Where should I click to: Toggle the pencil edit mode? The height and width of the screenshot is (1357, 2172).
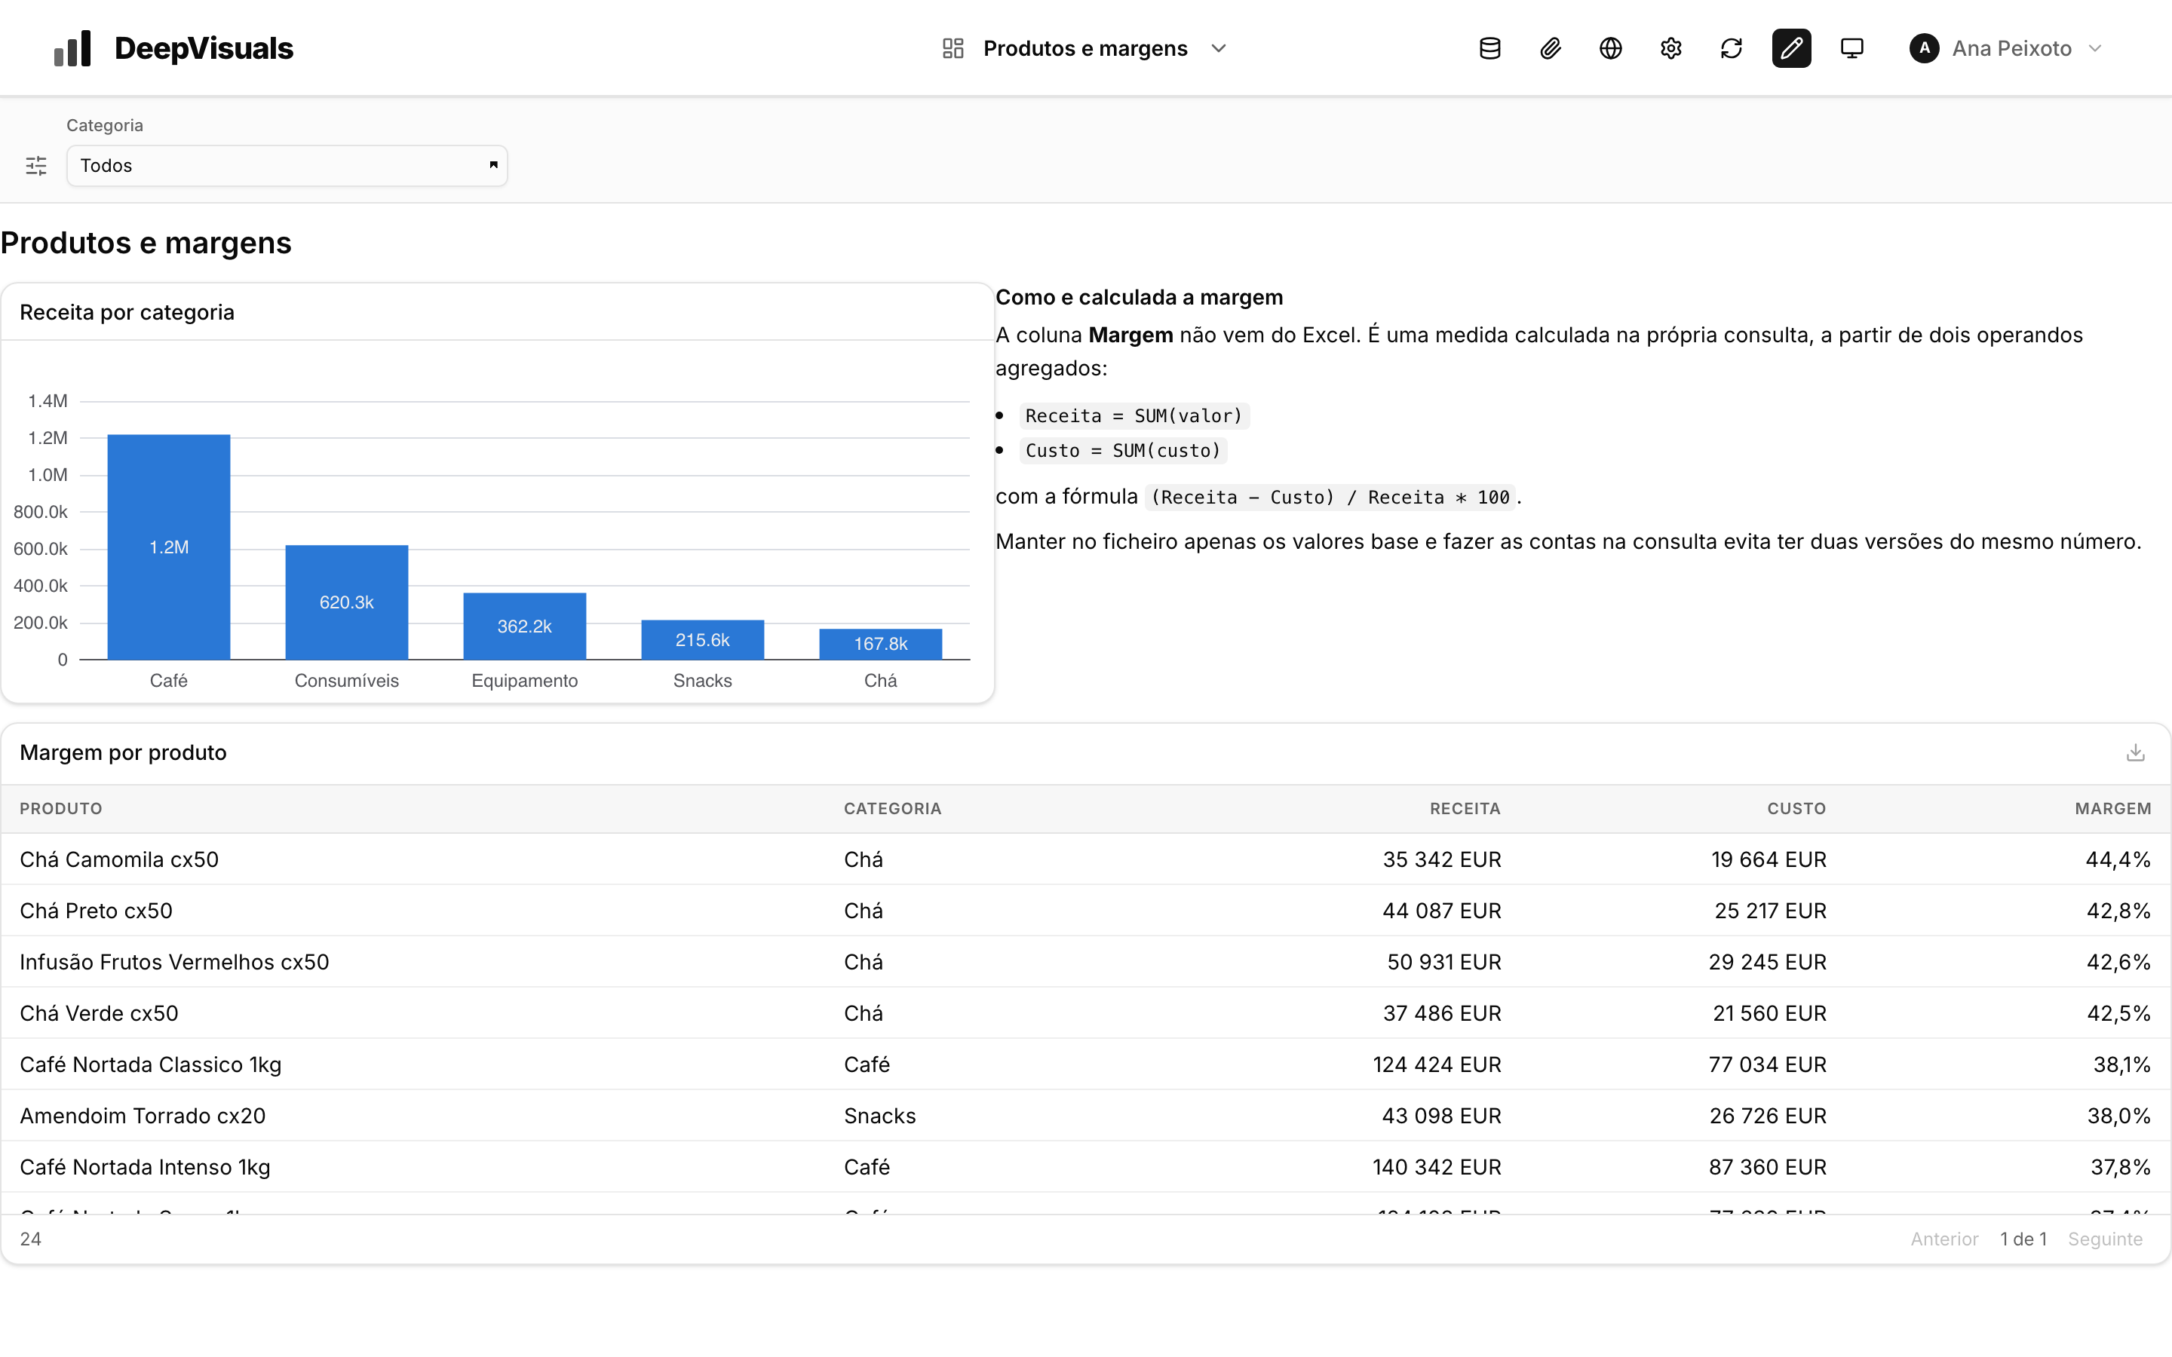point(1791,48)
